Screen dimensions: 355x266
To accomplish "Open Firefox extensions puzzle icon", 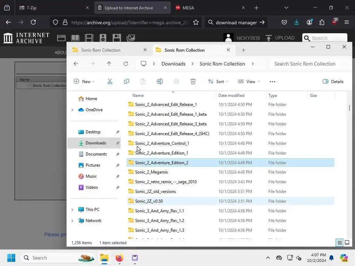I will 322,22.
